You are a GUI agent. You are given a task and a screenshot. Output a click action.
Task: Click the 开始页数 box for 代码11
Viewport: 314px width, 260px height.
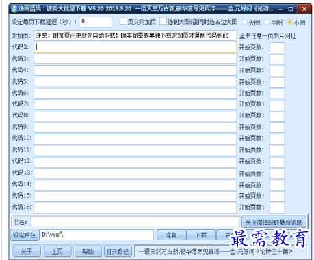click(277, 150)
